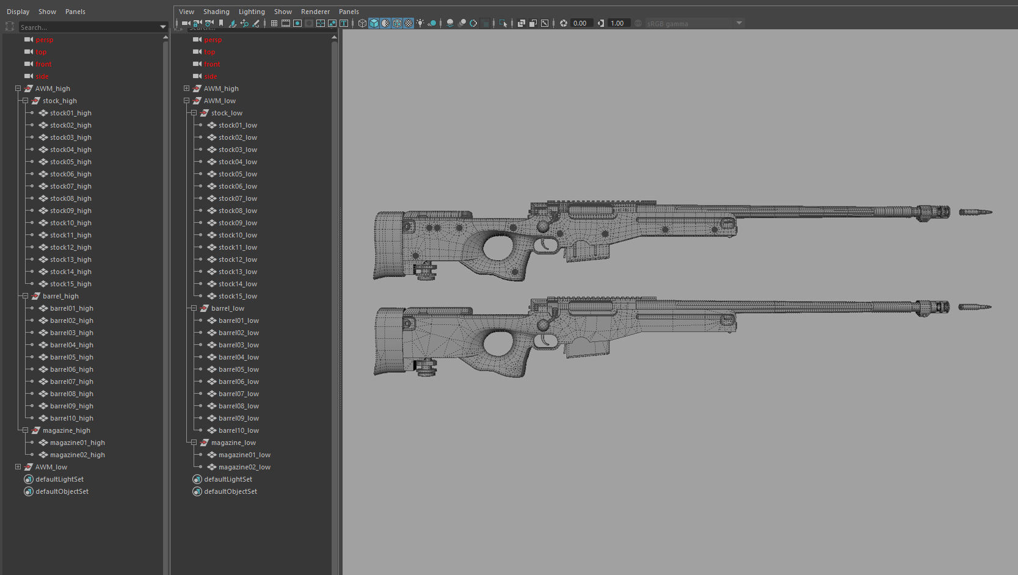Select barrel03_low mesh in outliner
This screenshot has width=1018, height=575.
click(x=239, y=345)
